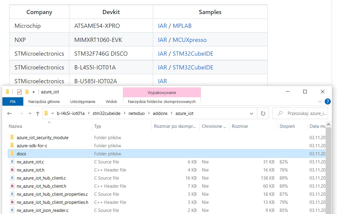This screenshot has width=337, height=214.
Task: Select the nx_azure_iot.c file icon
Action: click(x=12, y=162)
